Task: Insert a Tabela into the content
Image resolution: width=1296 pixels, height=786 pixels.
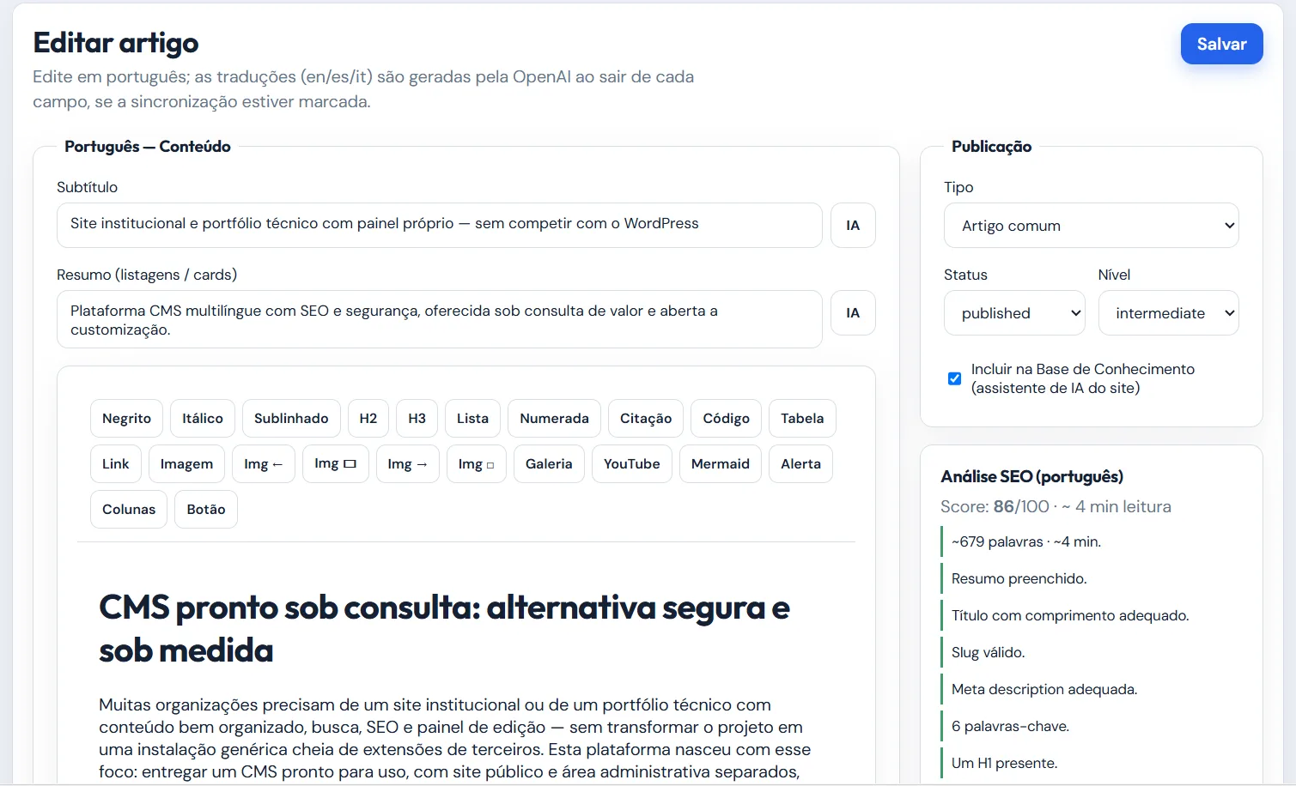Action: click(x=802, y=418)
